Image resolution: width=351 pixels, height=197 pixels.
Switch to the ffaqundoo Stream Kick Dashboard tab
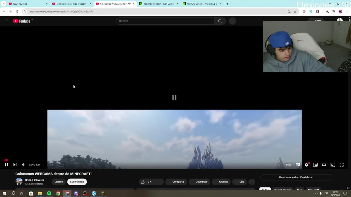(158, 4)
